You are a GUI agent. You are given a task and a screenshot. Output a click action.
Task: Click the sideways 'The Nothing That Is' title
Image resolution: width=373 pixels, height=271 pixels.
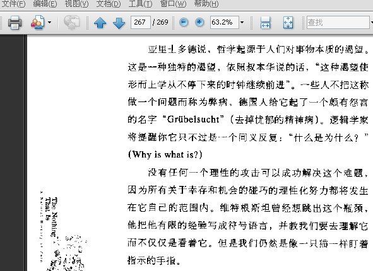(x=51, y=216)
